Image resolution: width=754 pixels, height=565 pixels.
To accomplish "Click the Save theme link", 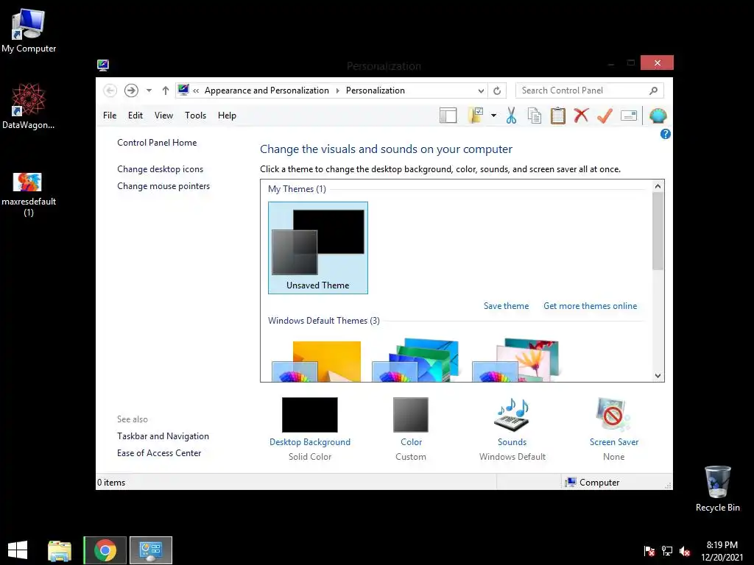I will pyautogui.click(x=506, y=306).
